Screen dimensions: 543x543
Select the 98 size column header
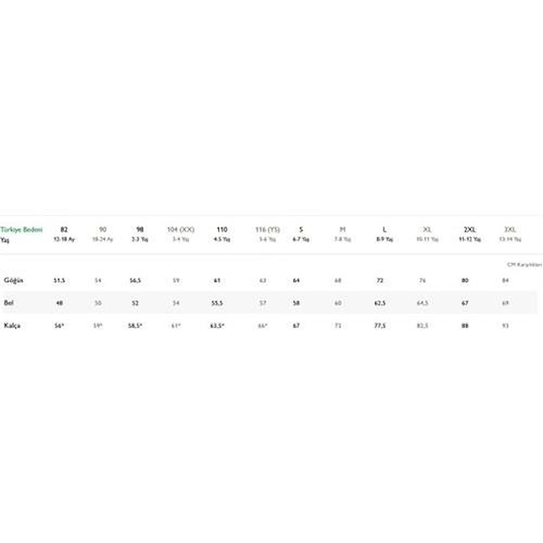coord(140,230)
